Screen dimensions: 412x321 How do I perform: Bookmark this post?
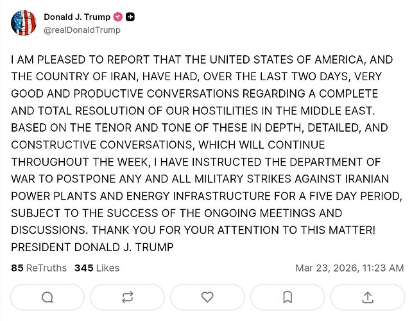tap(288, 297)
